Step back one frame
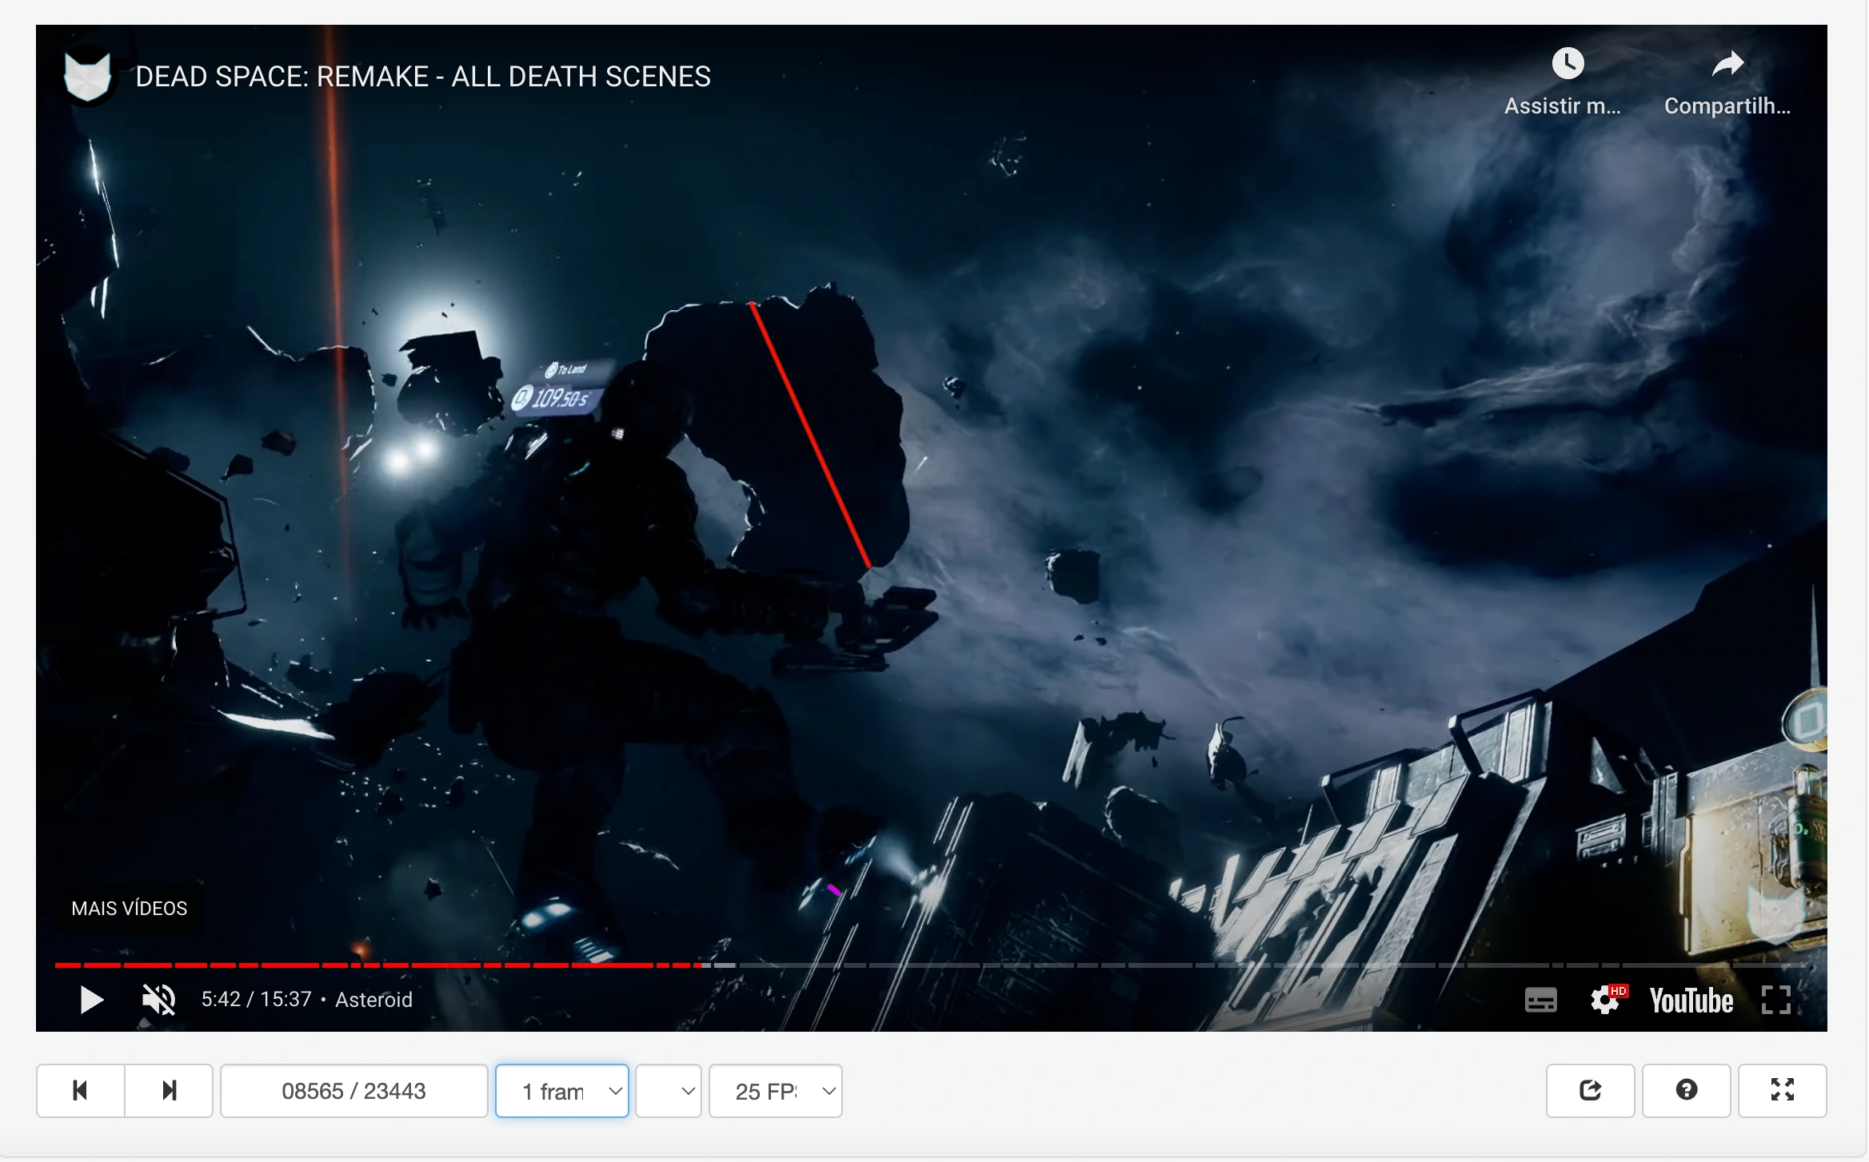Viewport: 1869px width, 1162px height. [x=80, y=1091]
